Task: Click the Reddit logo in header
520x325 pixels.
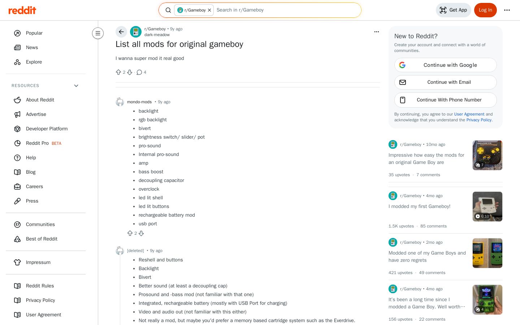Action: pyautogui.click(x=22, y=10)
